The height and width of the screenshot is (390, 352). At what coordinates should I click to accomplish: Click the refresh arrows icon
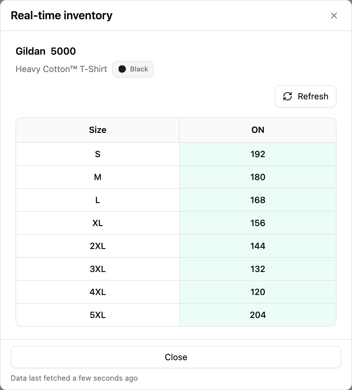click(288, 96)
